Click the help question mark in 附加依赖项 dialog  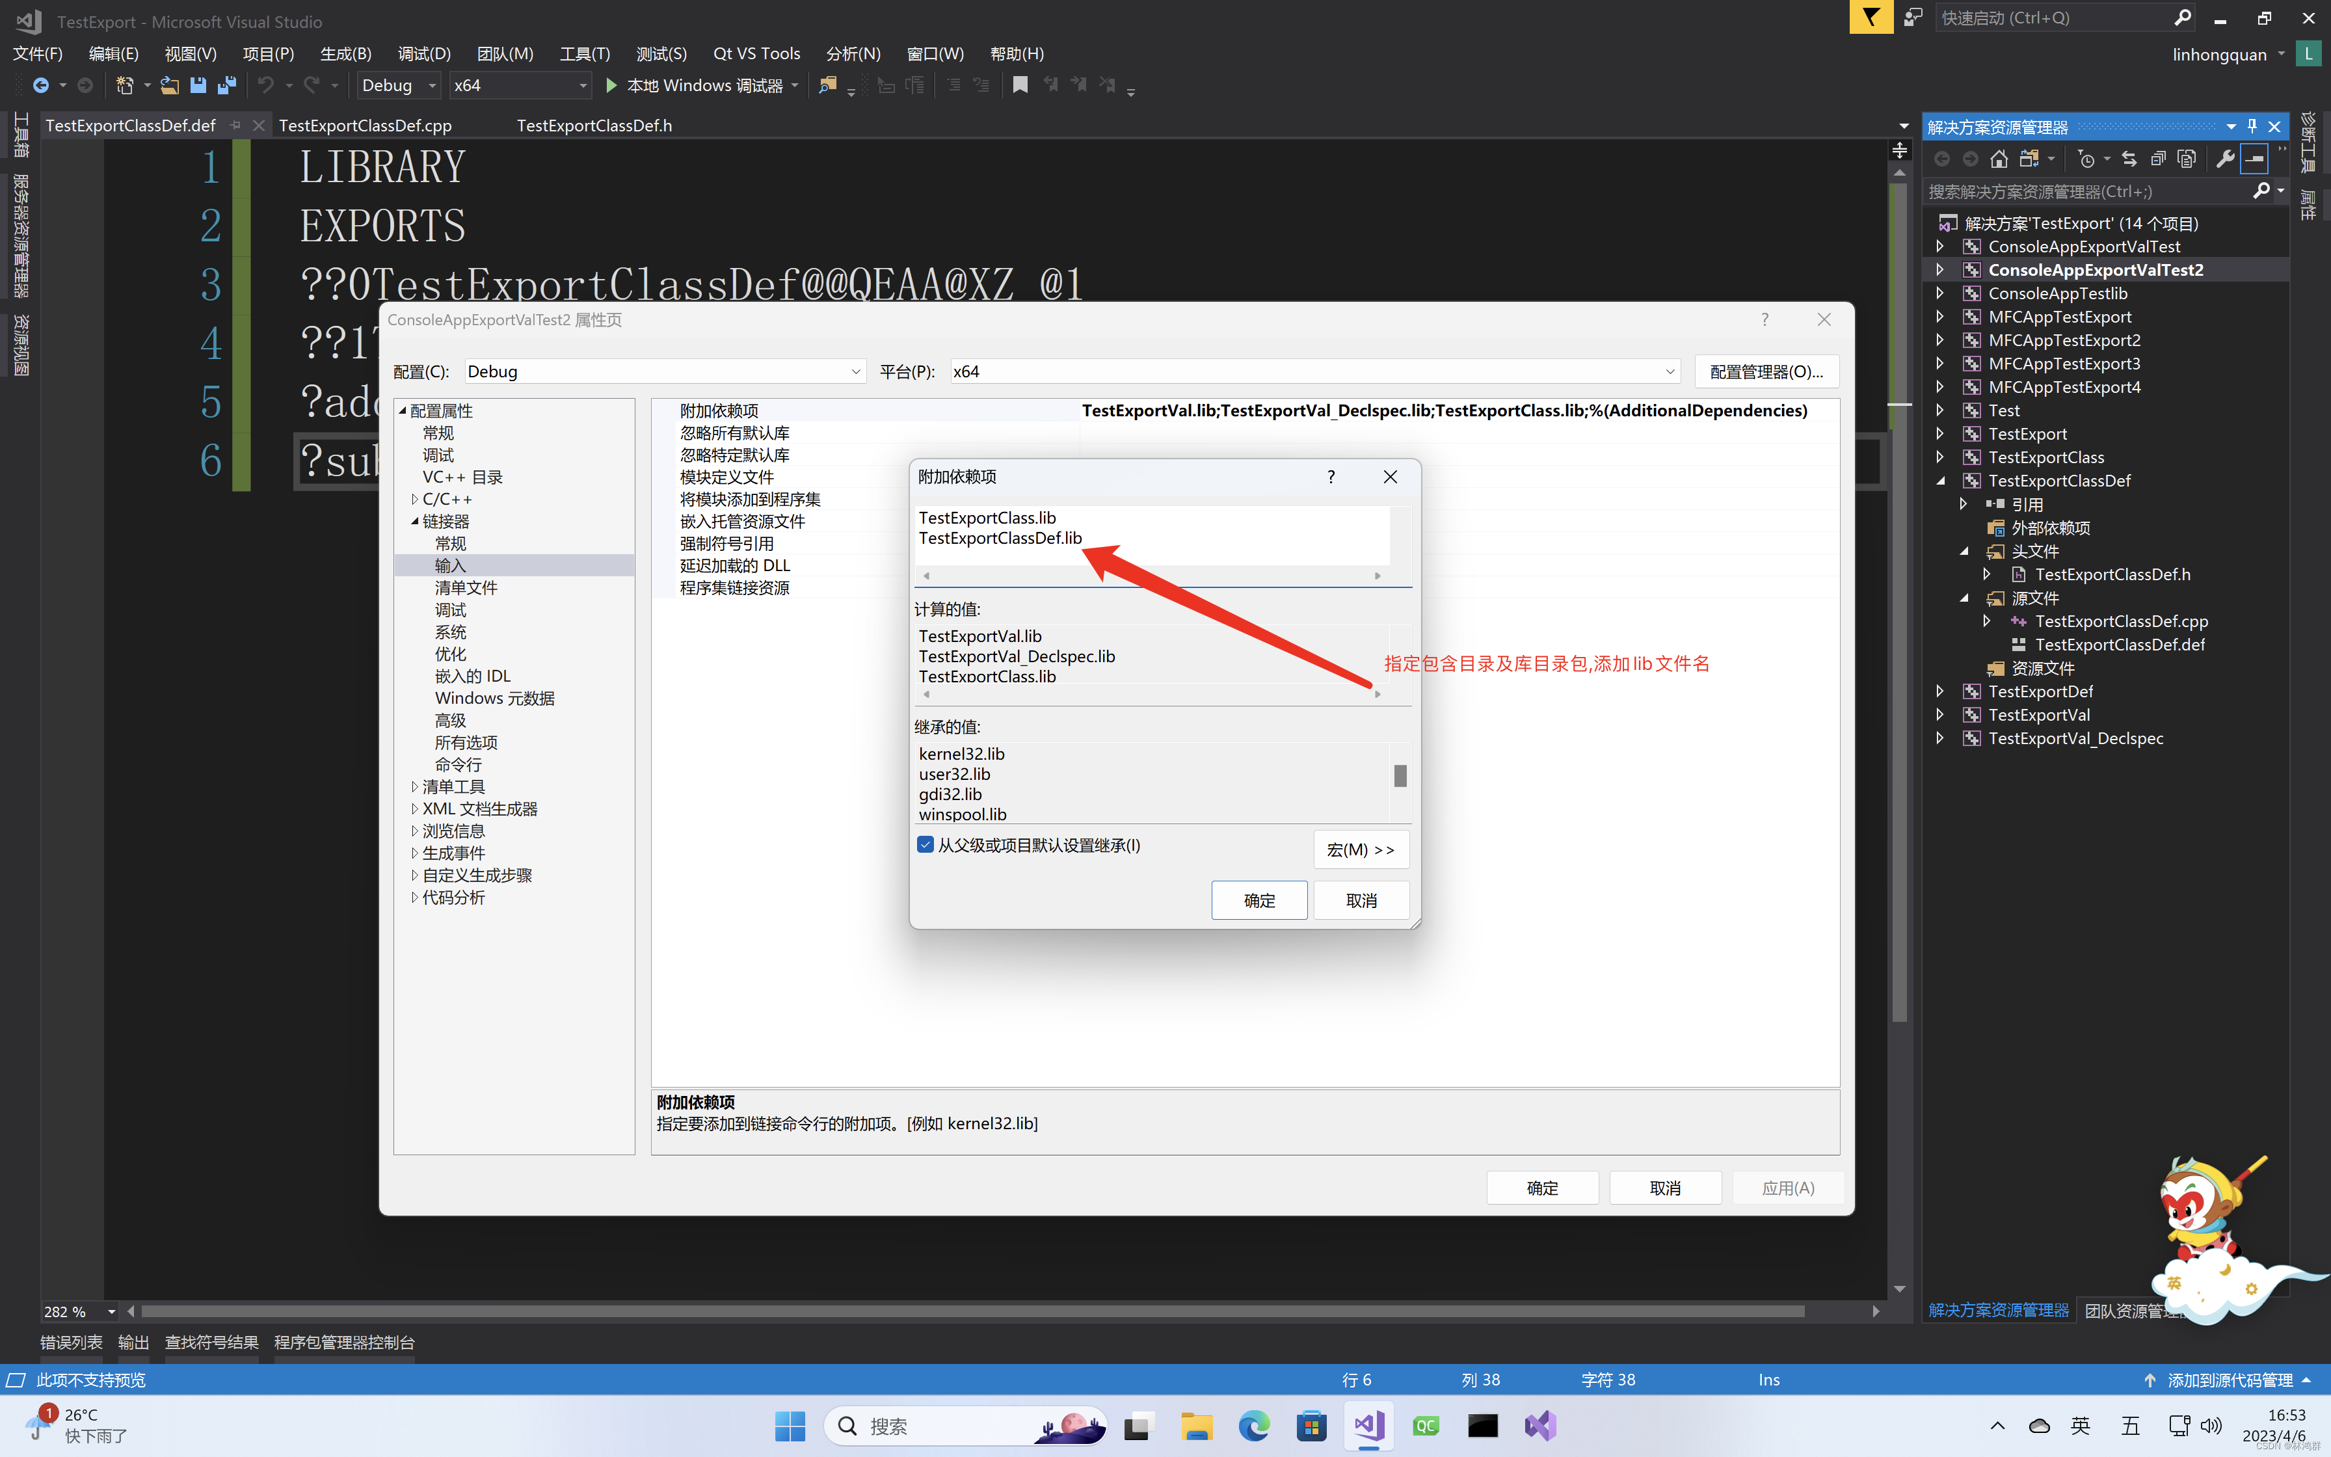click(1331, 477)
